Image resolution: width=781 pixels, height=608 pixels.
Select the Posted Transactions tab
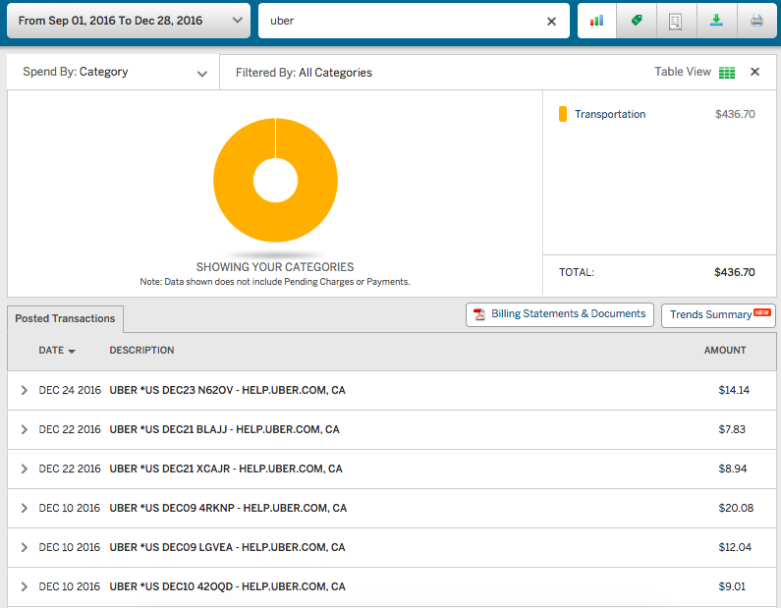point(65,318)
